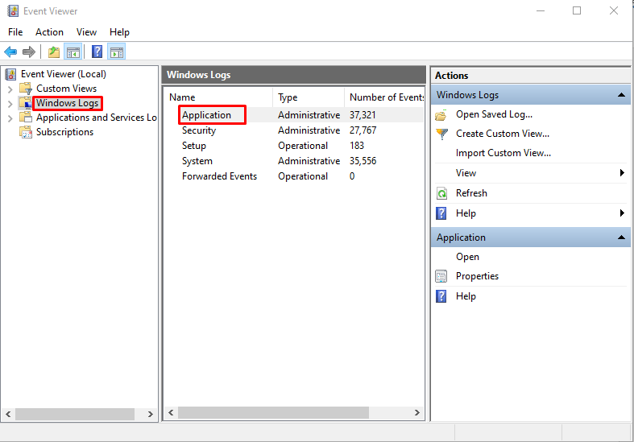This screenshot has height=442, width=634.
Task: Sort by the Type column header
Action: point(309,97)
